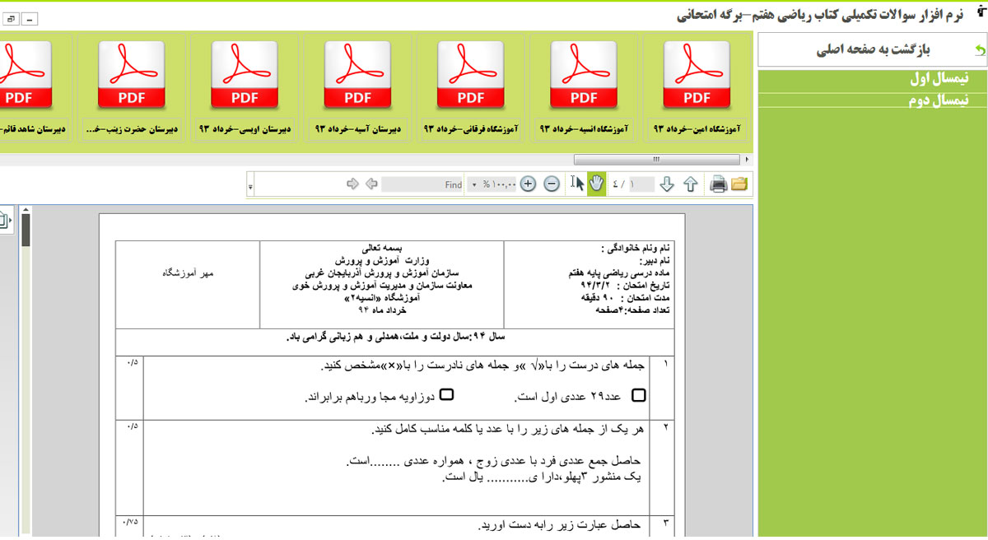
Task: Select the hand pan tool
Action: 596,184
